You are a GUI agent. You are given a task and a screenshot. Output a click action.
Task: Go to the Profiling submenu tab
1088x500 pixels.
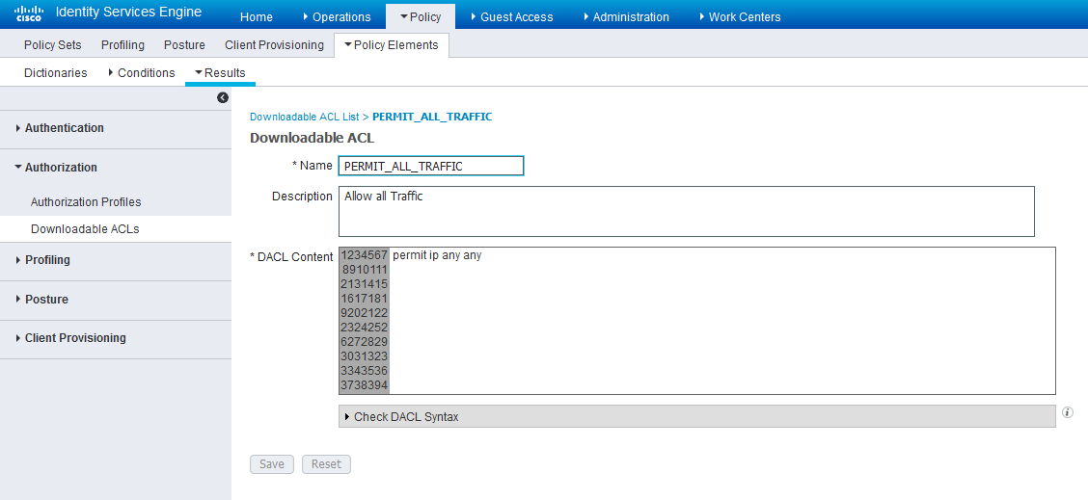[122, 45]
